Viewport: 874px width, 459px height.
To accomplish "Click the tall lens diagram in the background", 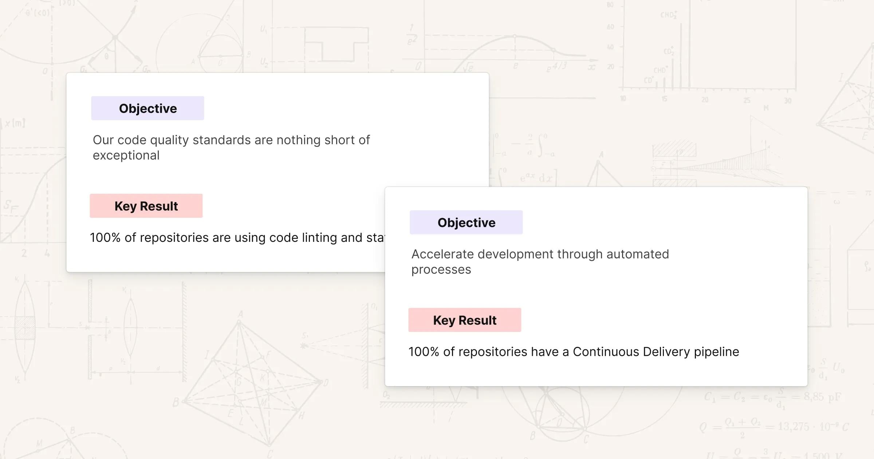I will click(x=25, y=328).
